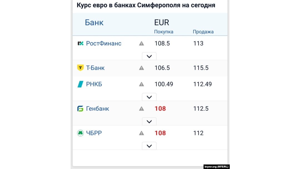Click the yellow T-Bank shield logo
The height and width of the screenshot is (169, 300).
tap(80, 68)
